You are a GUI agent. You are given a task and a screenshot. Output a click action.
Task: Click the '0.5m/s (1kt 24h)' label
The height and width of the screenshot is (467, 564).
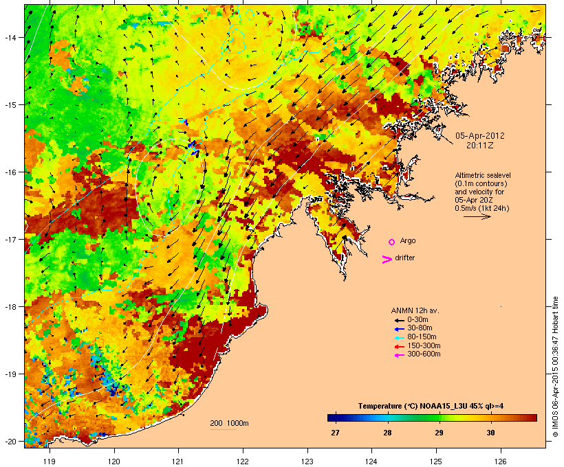[482, 208]
